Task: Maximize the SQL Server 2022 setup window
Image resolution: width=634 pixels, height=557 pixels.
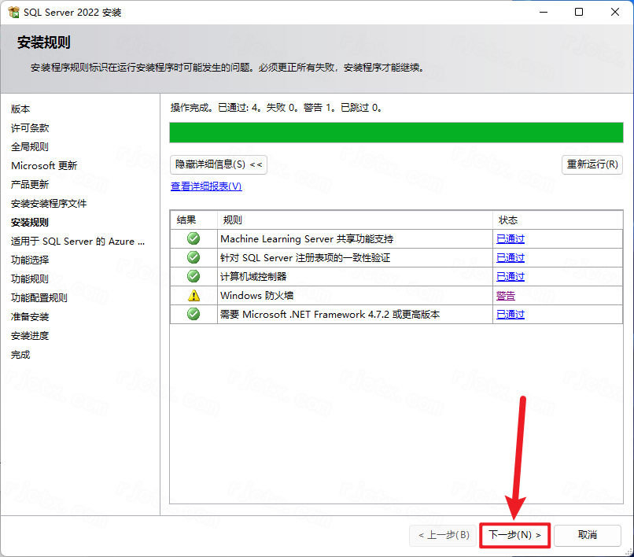Action: tap(579, 12)
